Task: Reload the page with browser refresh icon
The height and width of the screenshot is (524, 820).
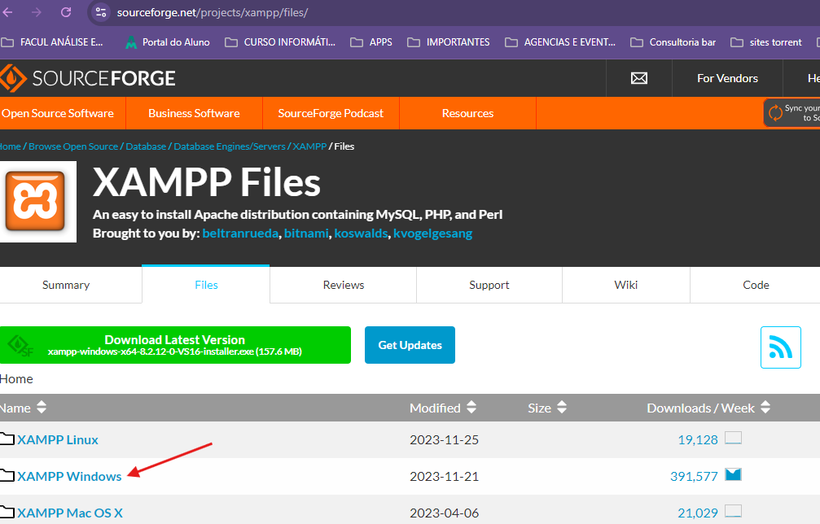Action: [x=66, y=12]
